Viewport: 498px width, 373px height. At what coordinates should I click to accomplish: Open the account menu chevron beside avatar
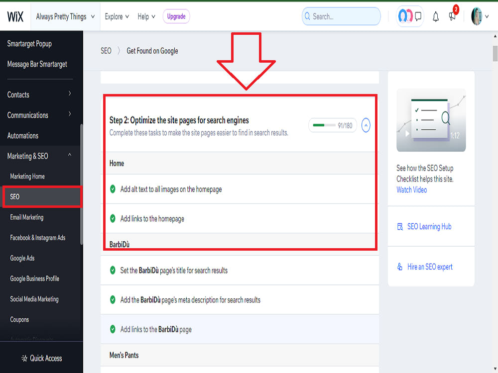[487, 16]
